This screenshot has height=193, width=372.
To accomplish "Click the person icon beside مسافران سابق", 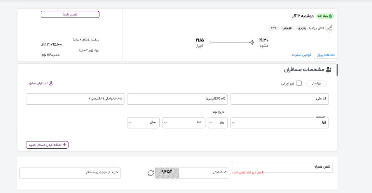I will [x=51, y=83].
